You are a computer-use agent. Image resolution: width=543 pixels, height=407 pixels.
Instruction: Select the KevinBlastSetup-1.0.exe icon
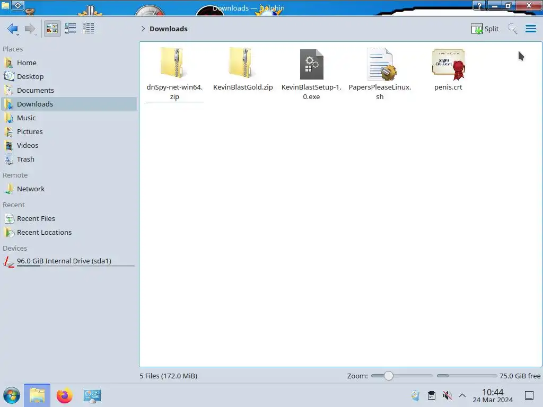pyautogui.click(x=311, y=64)
